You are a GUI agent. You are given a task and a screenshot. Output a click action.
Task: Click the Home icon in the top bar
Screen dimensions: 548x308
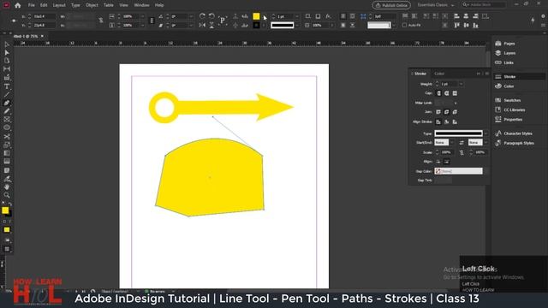coord(18,5)
